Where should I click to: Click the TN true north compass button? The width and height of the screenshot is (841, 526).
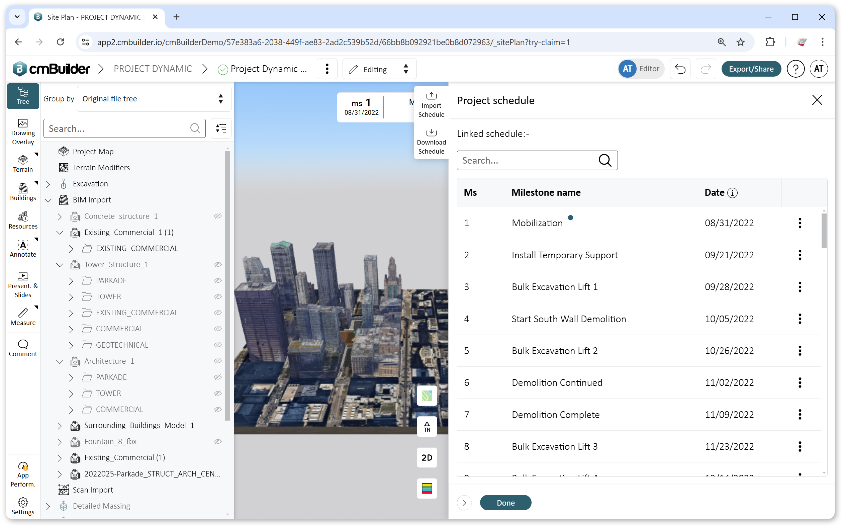tap(427, 426)
